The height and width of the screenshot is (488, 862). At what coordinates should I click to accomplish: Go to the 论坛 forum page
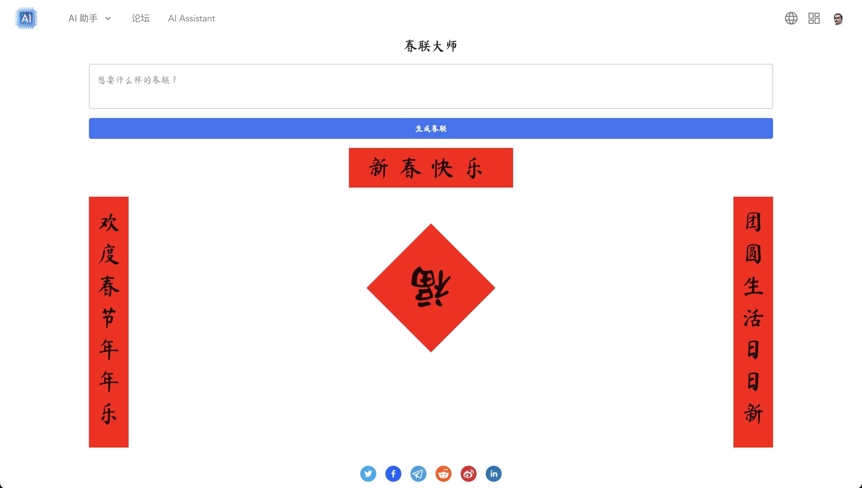pos(141,18)
